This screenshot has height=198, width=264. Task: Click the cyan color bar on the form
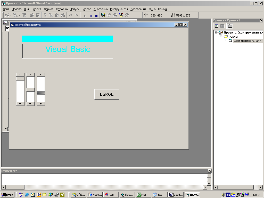(x=68, y=39)
